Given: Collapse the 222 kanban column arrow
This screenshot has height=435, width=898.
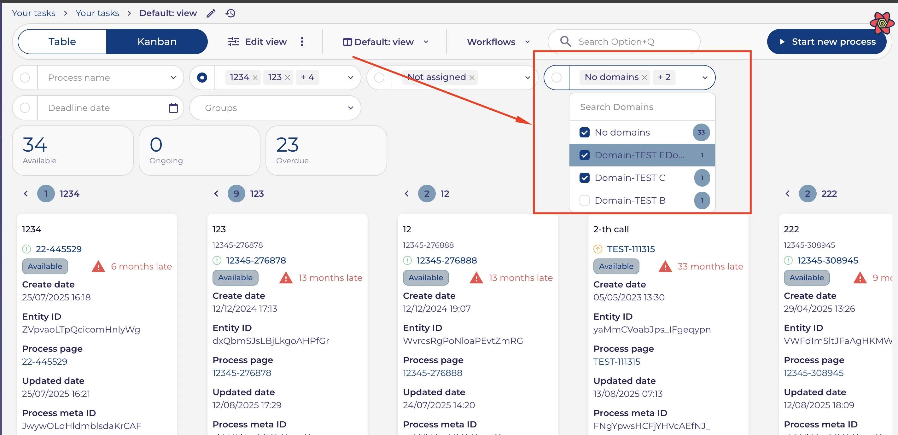Looking at the screenshot, I should click(788, 194).
